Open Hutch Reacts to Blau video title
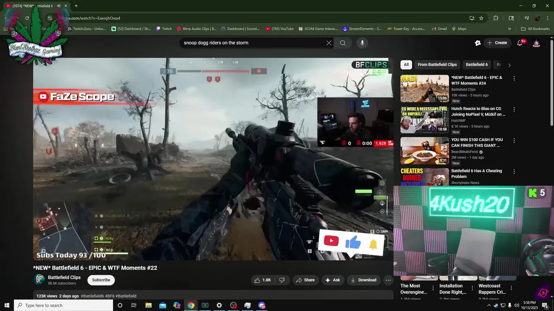 coord(478,111)
